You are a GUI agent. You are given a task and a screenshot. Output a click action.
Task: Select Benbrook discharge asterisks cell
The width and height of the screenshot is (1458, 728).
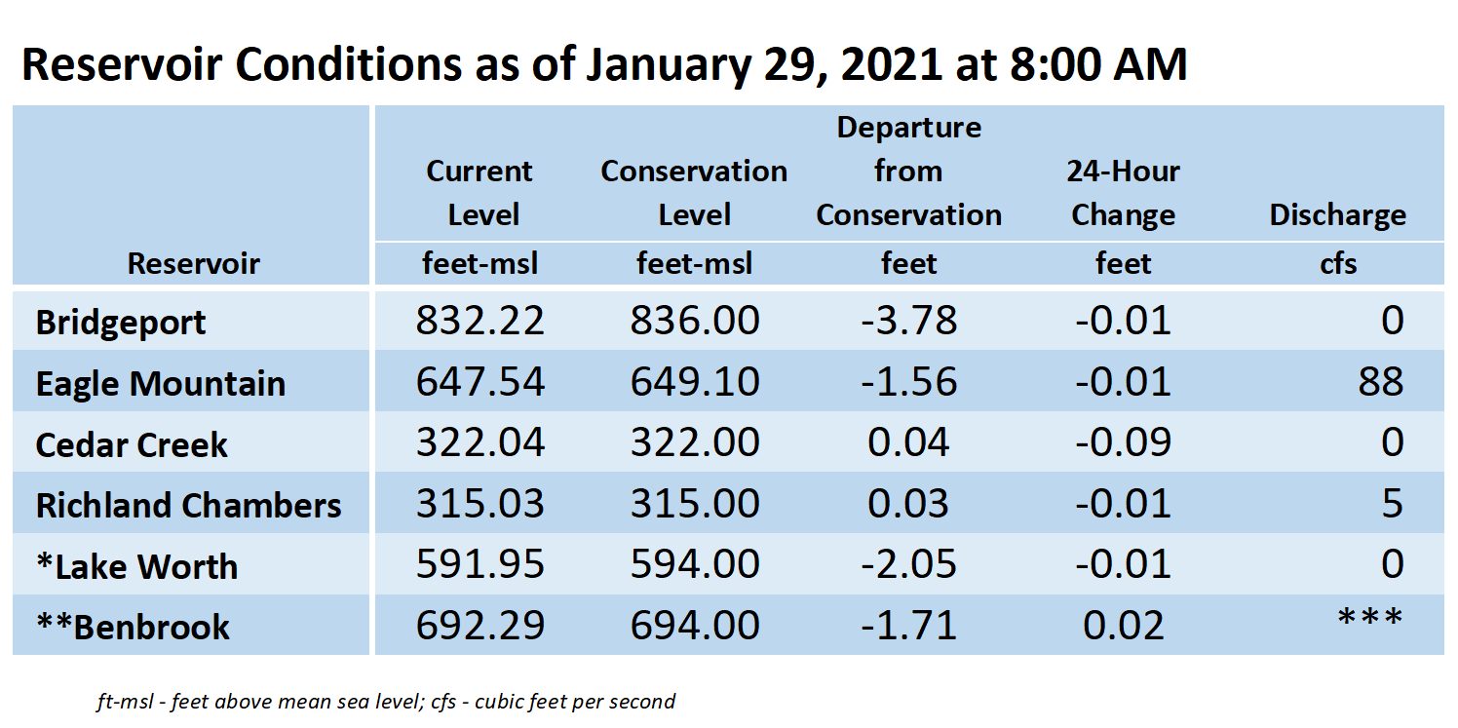tap(1370, 618)
